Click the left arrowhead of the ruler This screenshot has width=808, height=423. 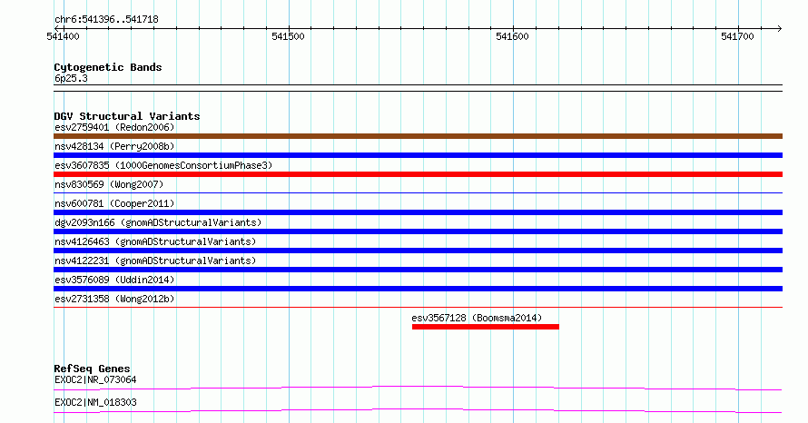pyautogui.click(x=56, y=28)
